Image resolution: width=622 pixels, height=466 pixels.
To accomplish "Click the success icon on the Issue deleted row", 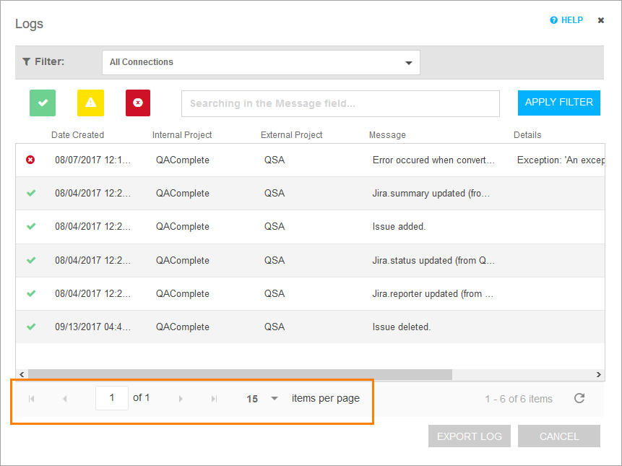I will (x=30, y=327).
